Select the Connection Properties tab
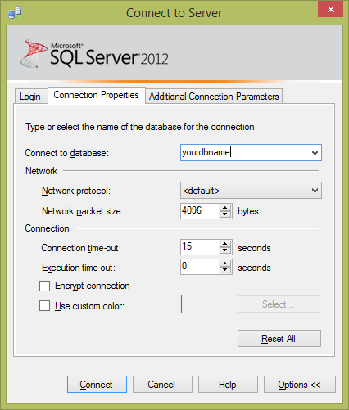 pos(96,95)
